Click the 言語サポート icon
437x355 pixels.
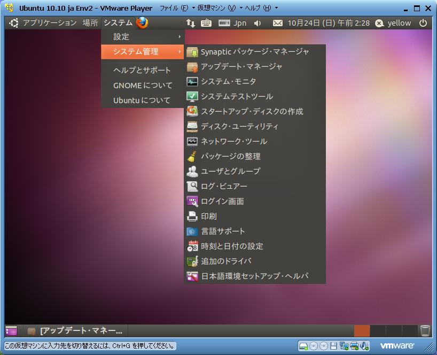(x=192, y=231)
